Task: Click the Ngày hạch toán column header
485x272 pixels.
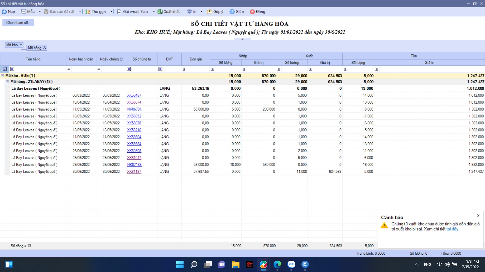Action: pos(81,59)
